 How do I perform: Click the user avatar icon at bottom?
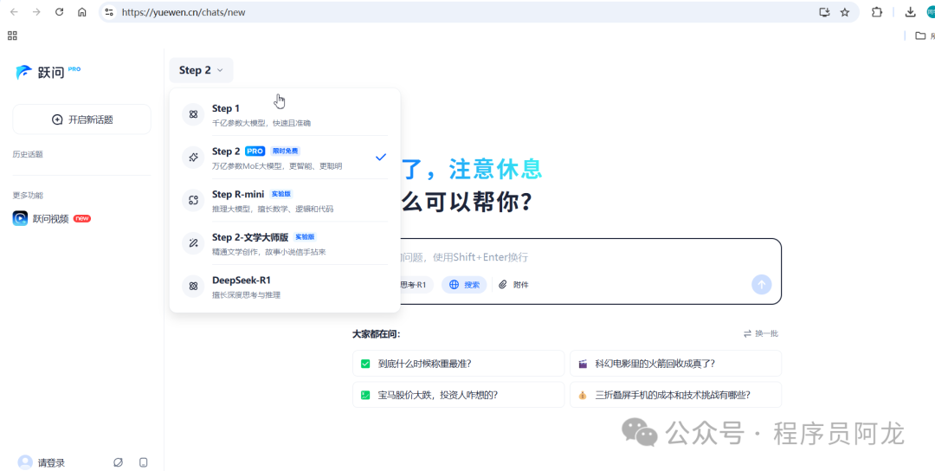pyautogui.click(x=25, y=462)
